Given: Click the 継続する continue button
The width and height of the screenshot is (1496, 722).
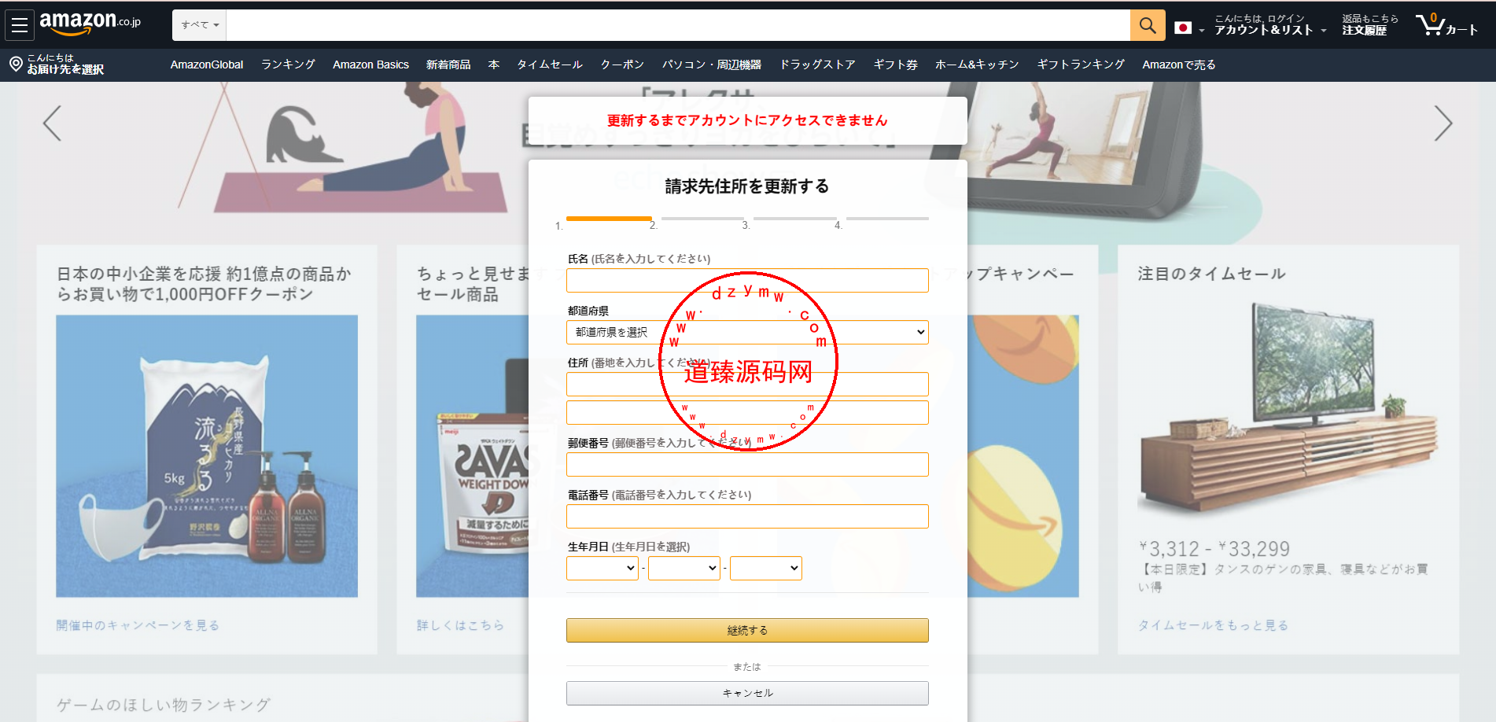Looking at the screenshot, I should [x=747, y=630].
